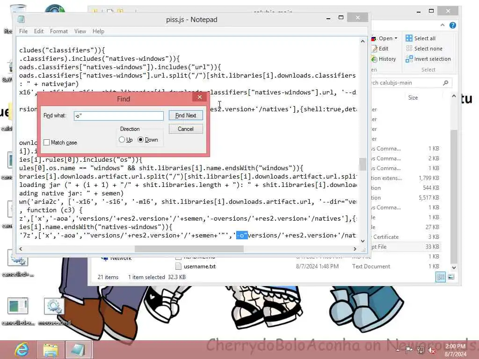
Task: Open the cancelledex desktop icon
Action: [18, 312]
